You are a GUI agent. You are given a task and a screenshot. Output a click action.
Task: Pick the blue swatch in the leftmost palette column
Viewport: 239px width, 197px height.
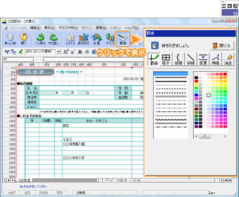(x=196, y=95)
